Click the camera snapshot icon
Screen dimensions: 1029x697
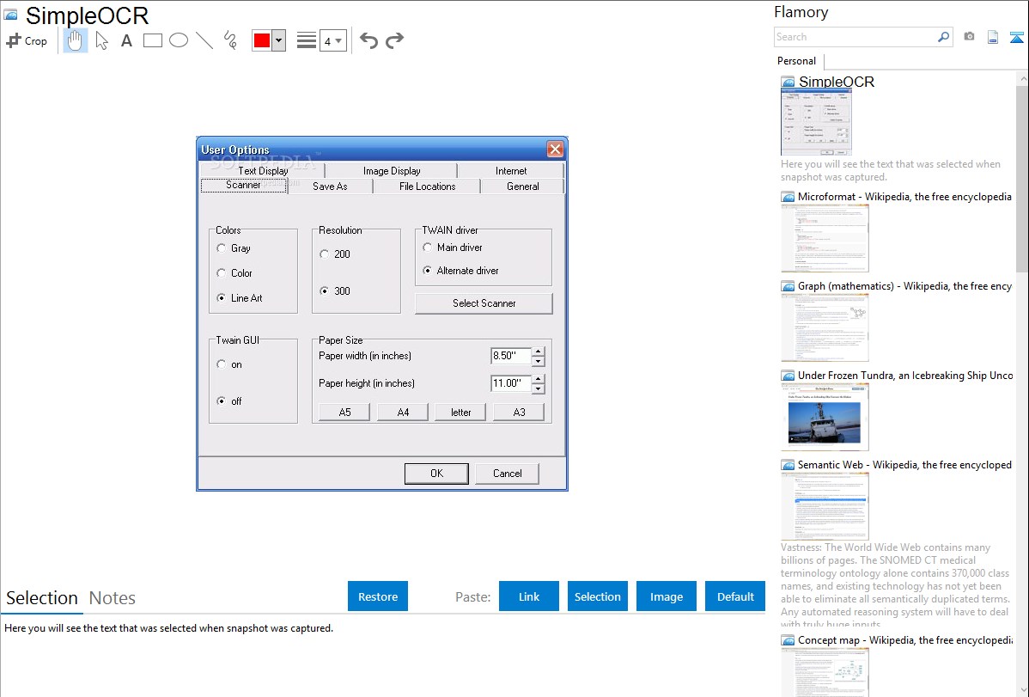969,37
